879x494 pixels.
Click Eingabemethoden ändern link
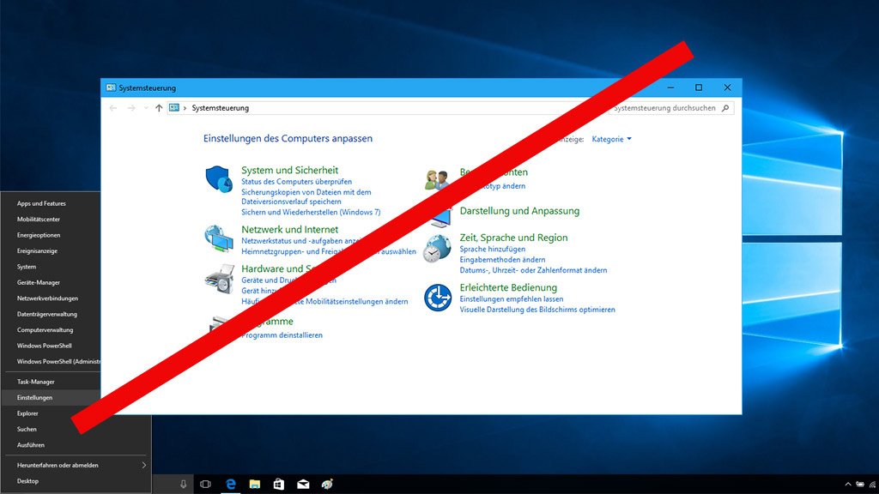[502, 260]
